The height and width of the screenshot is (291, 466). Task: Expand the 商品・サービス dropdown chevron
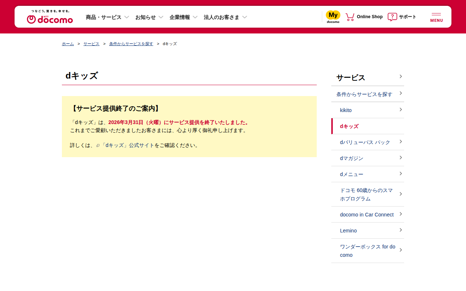coord(127,17)
